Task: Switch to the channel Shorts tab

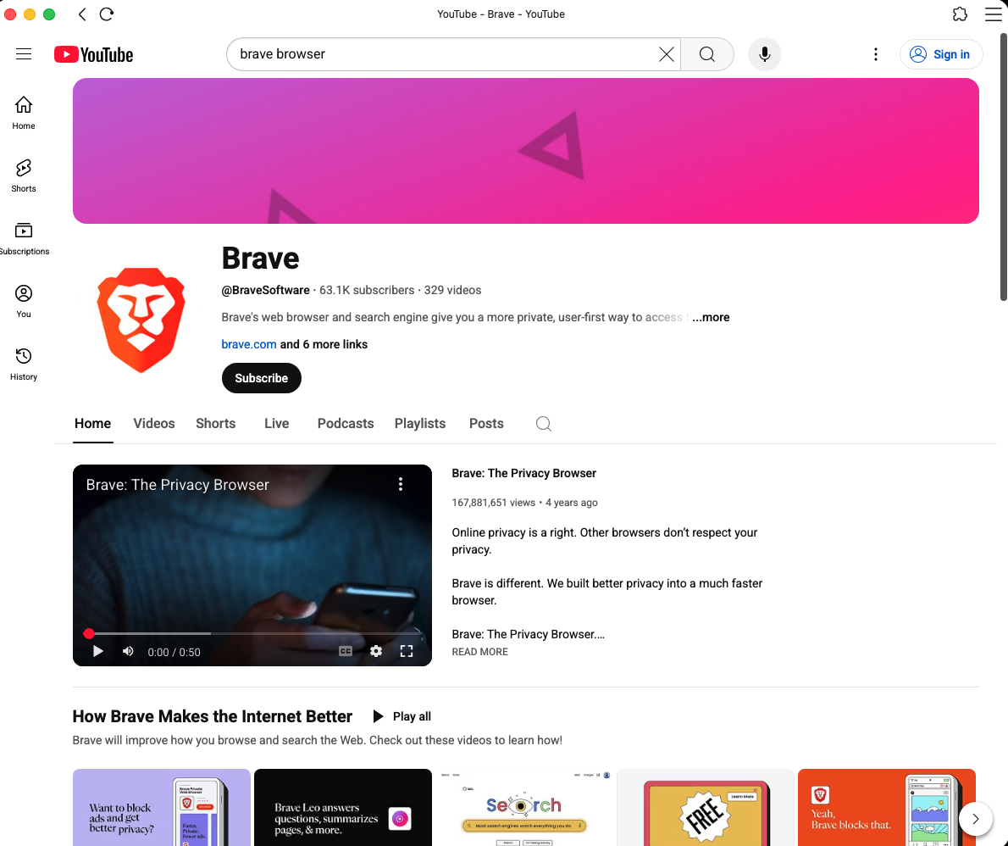Action: tap(216, 423)
